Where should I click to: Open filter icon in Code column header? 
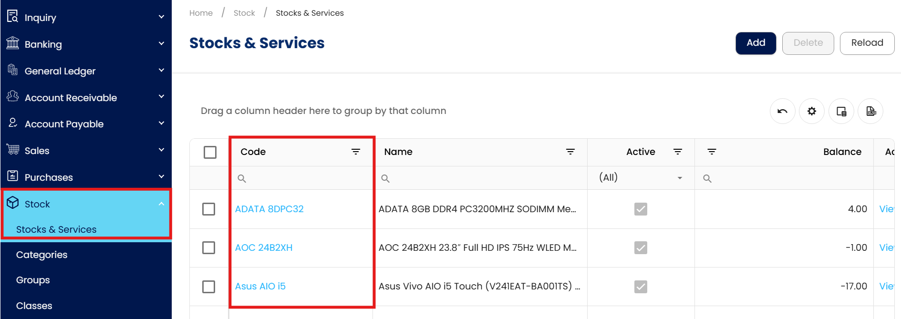[356, 152]
